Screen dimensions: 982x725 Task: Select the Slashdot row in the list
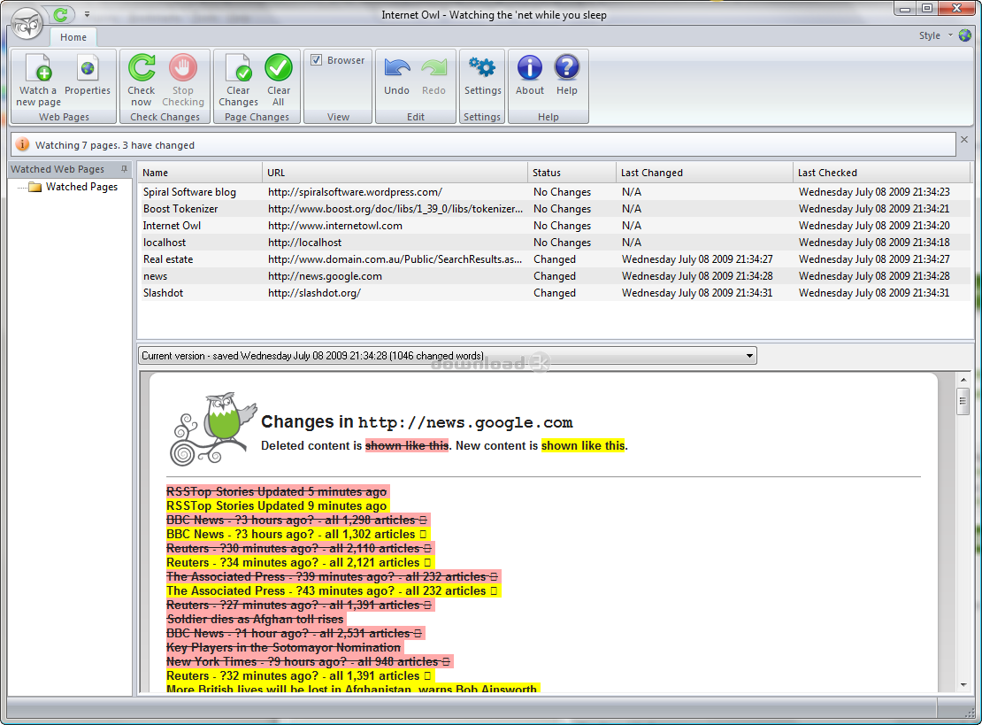(x=164, y=293)
